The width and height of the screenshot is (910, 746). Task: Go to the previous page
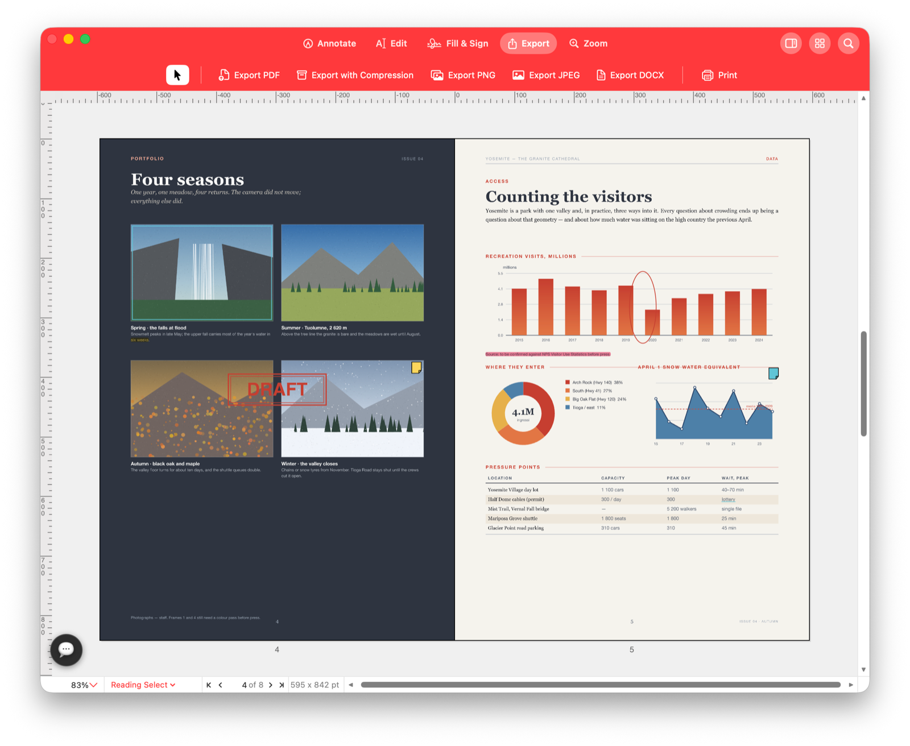(221, 685)
